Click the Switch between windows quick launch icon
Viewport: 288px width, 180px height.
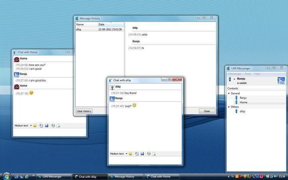[x=22, y=177]
